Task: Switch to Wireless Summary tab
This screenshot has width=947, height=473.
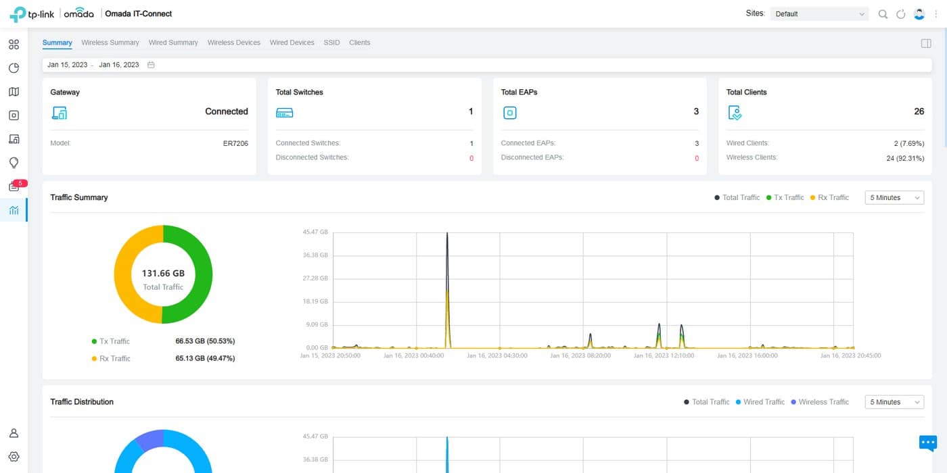Action: 110,43
